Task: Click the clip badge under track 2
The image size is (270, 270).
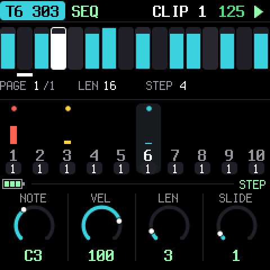Action: tap(40, 169)
